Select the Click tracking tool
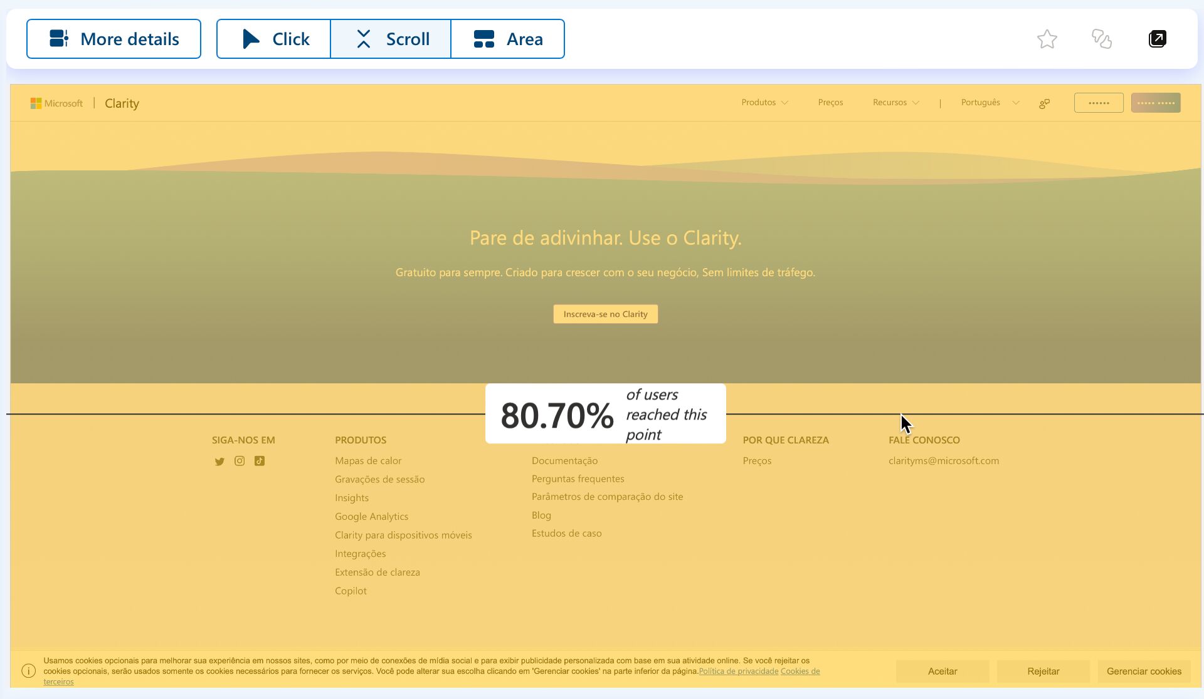The image size is (1204, 699). click(272, 39)
